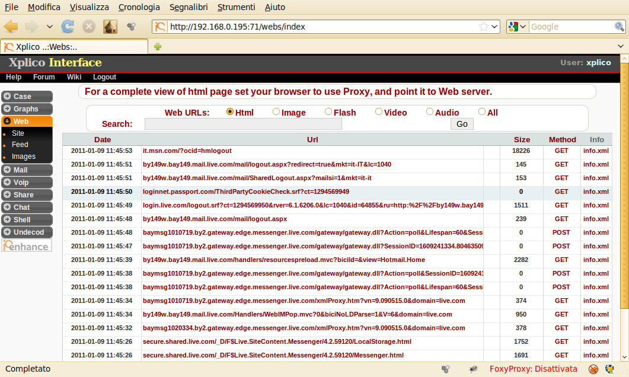Click the enhance logo in the sidebar
This screenshot has height=377, width=629.
click(26, 245)
